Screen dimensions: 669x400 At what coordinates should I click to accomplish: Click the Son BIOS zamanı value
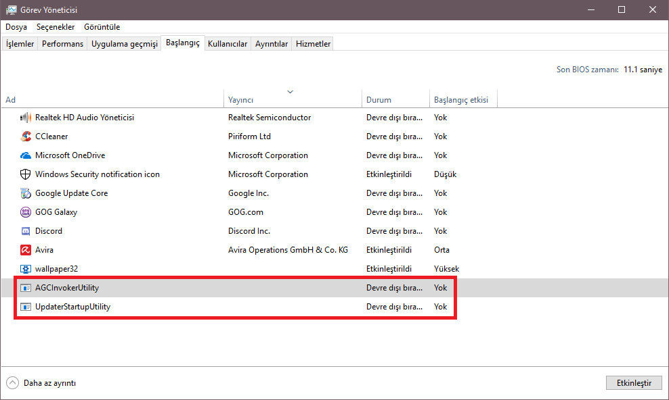[x=643, y=70]
